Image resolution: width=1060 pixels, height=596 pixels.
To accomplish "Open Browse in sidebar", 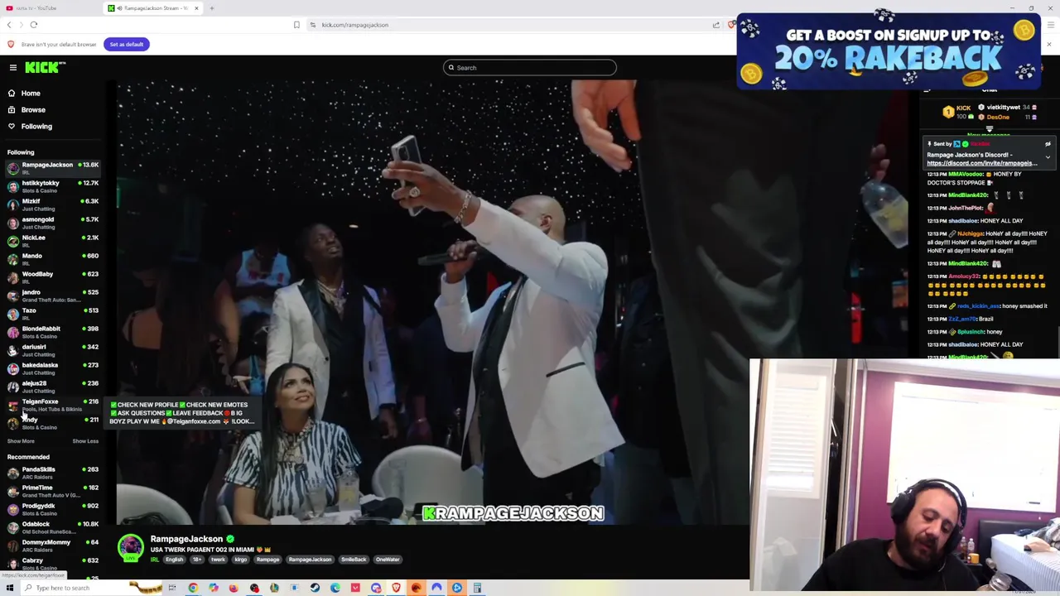I will pyautogui.click(x=33, y=110).
